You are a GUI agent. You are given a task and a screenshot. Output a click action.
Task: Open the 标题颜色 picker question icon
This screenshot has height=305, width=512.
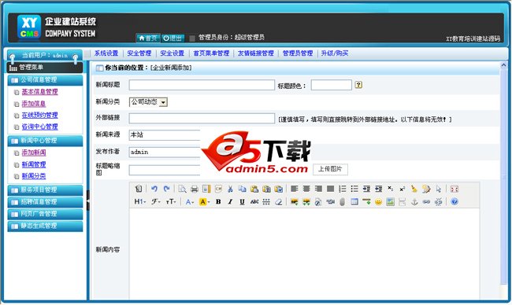pyautogui.click(x=358, y=85)
